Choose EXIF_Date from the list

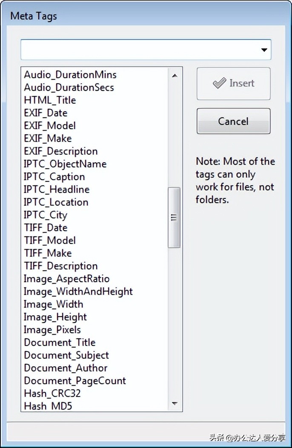46,113
